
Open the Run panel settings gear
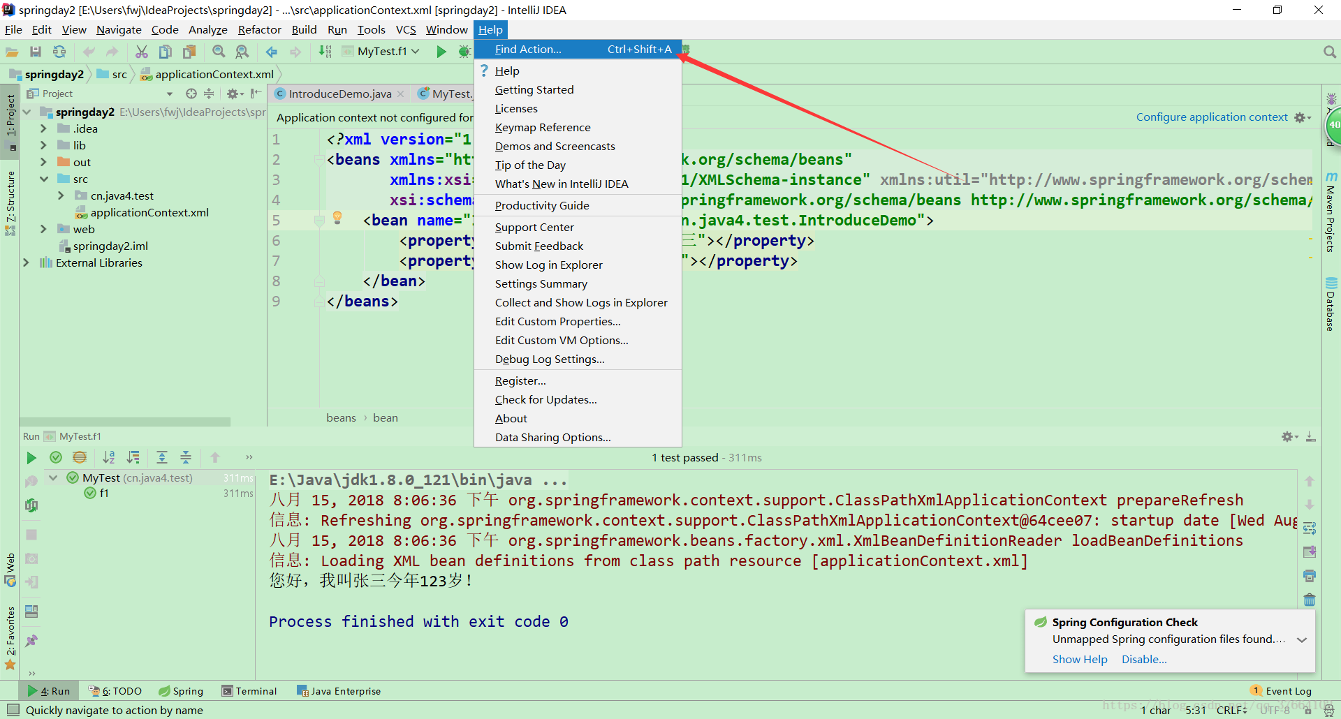point(1289,436)
